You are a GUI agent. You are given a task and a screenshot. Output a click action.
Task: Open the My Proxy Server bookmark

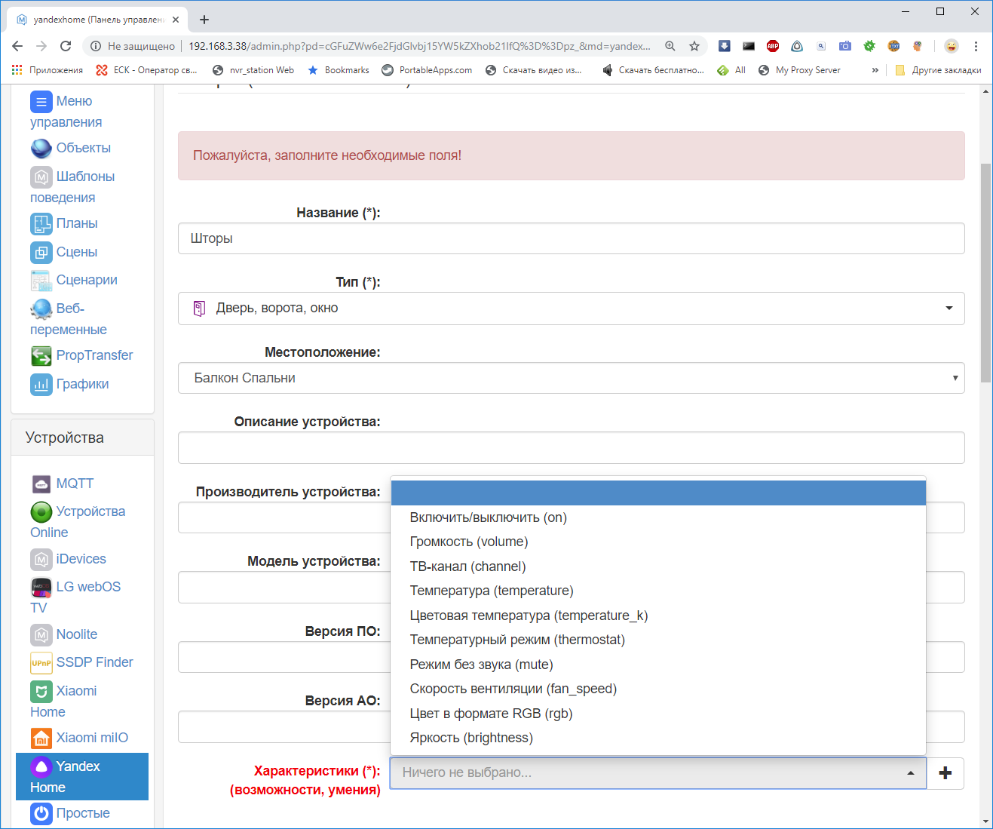click(799, 70)
